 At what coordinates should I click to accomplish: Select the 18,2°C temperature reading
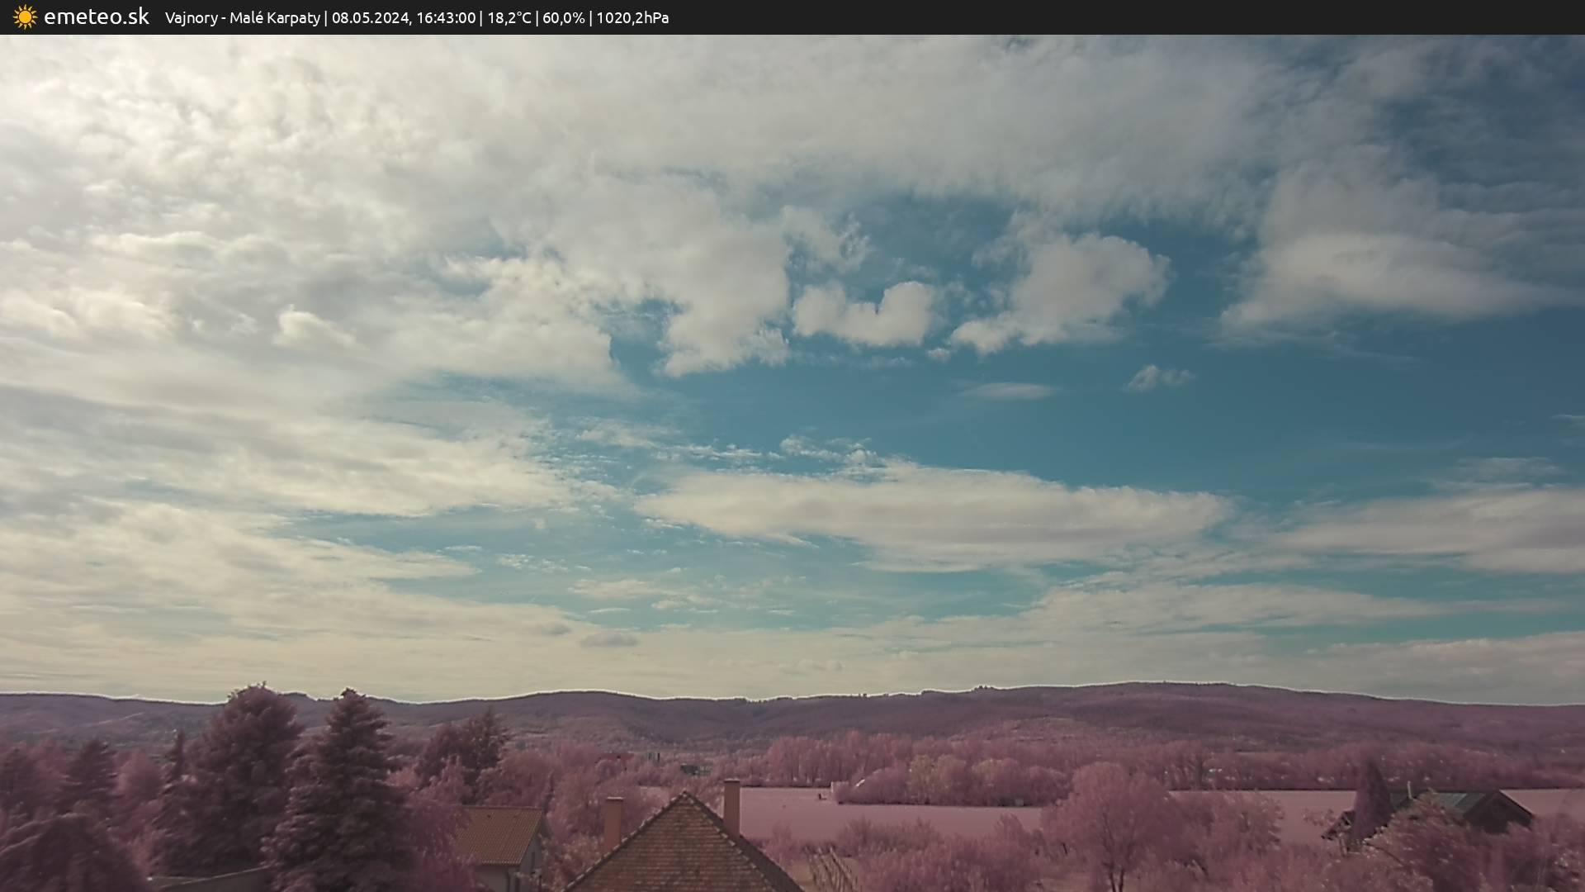[509, 17]
